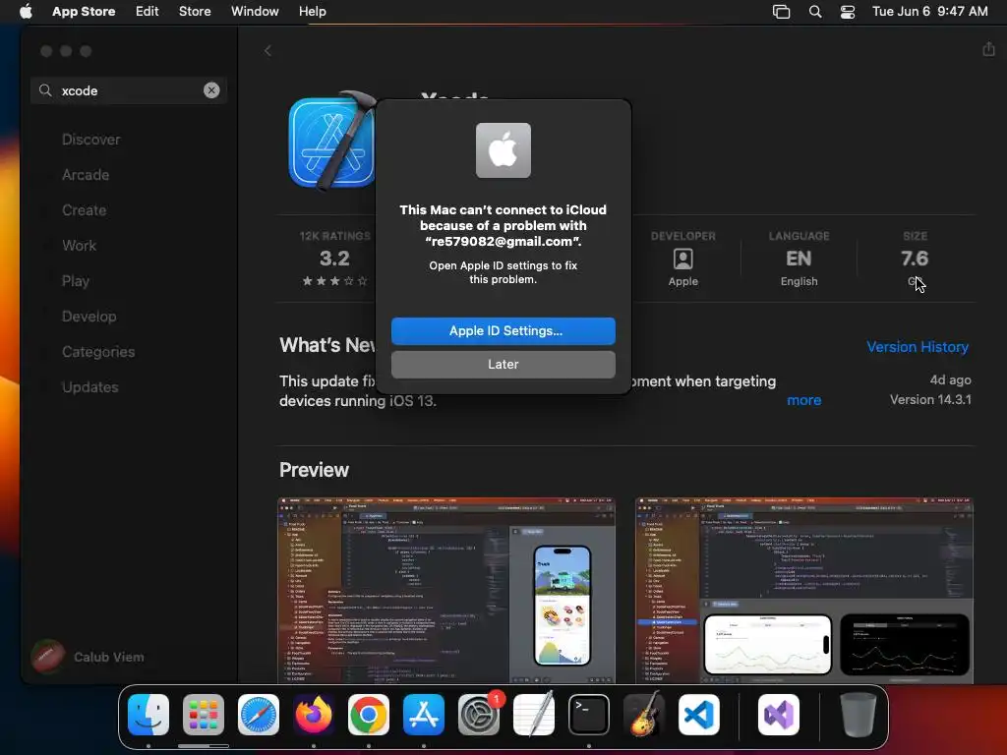Click the Calub Viem account avatar
1007x755 pixels.
pos(47,656)
